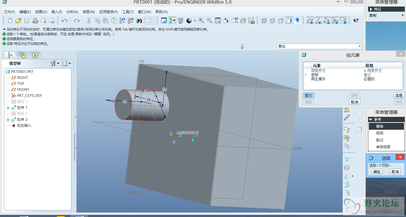The image size is (406, 217).
Task: Open the model tree show dropdown
Action: [x=66, y=63]
